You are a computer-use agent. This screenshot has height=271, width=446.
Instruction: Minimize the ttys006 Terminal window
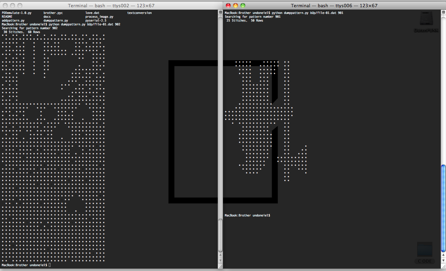point(236,6)
